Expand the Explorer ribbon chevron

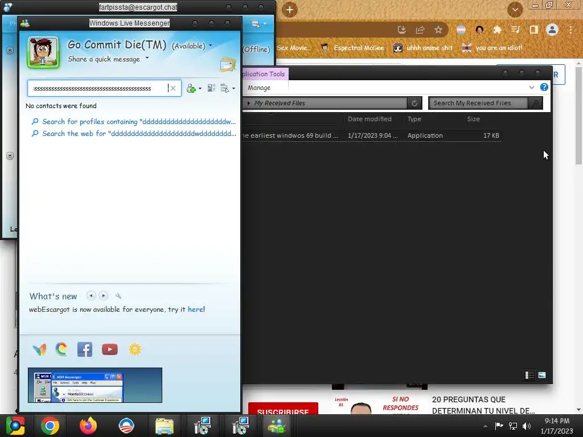532,87
